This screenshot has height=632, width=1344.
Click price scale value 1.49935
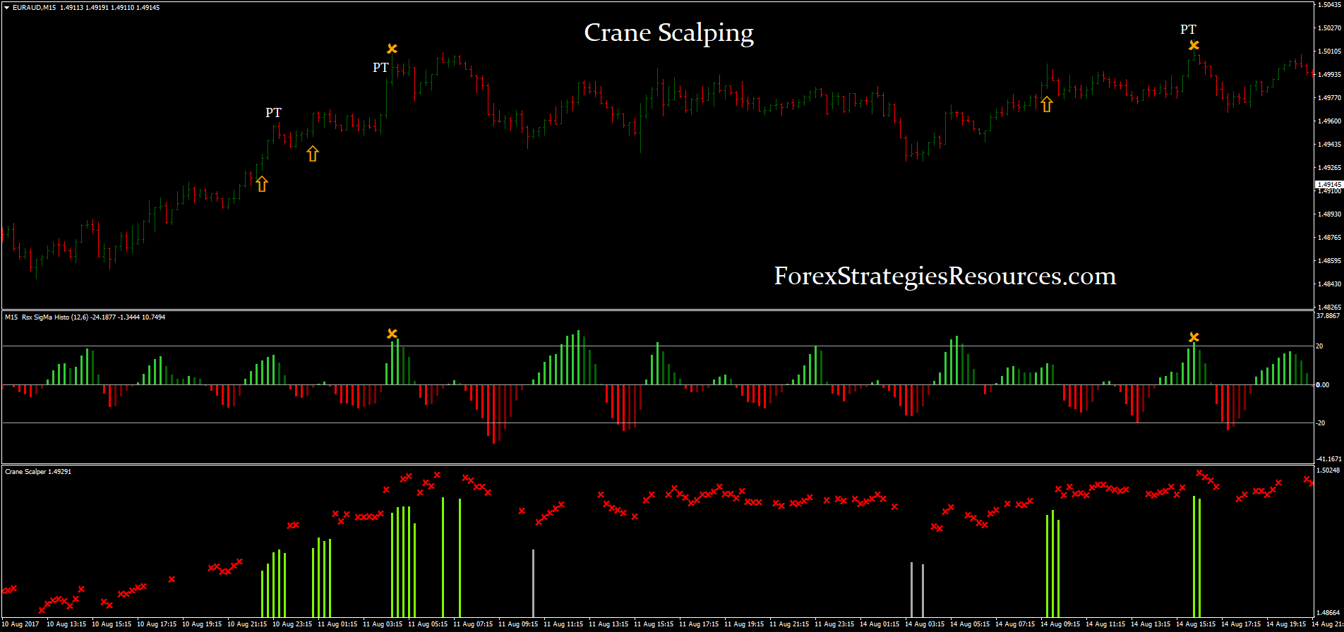pyautogui.click(x=1329, y=75)
